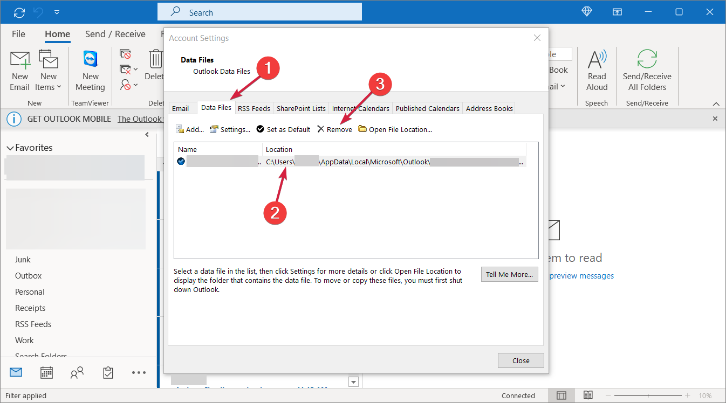This screenshot has height=403, width=726.
Task: Click the Read Aloud button
Action: [x=597, y=72]
